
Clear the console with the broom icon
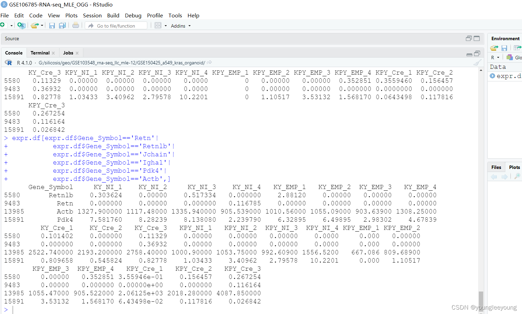click(x=477, y=62)
